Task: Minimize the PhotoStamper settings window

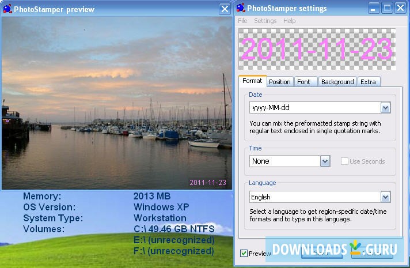Action: (x=374, y=8)
